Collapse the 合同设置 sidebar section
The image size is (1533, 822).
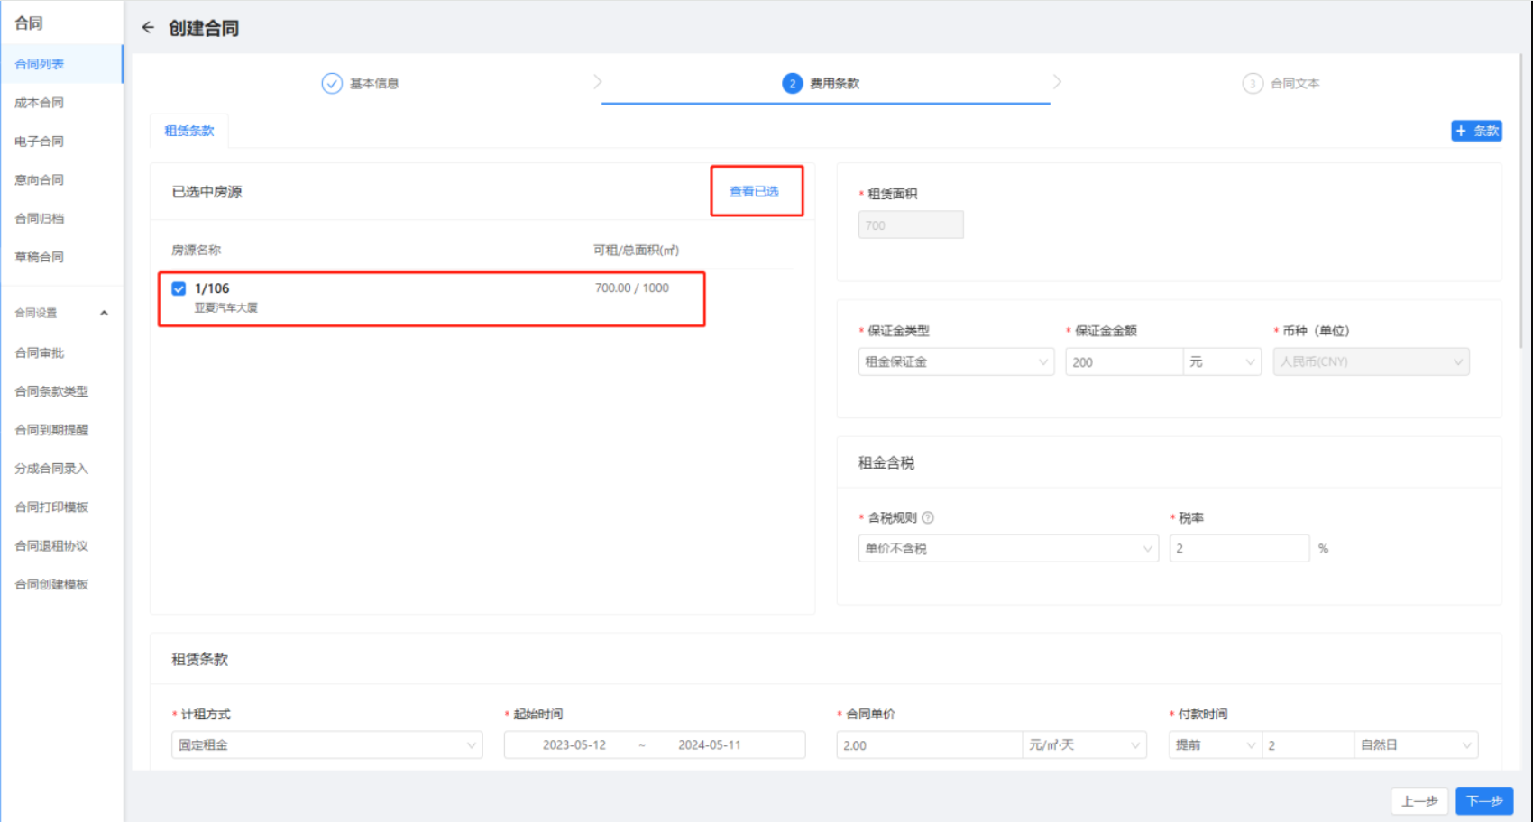point(104,314)
